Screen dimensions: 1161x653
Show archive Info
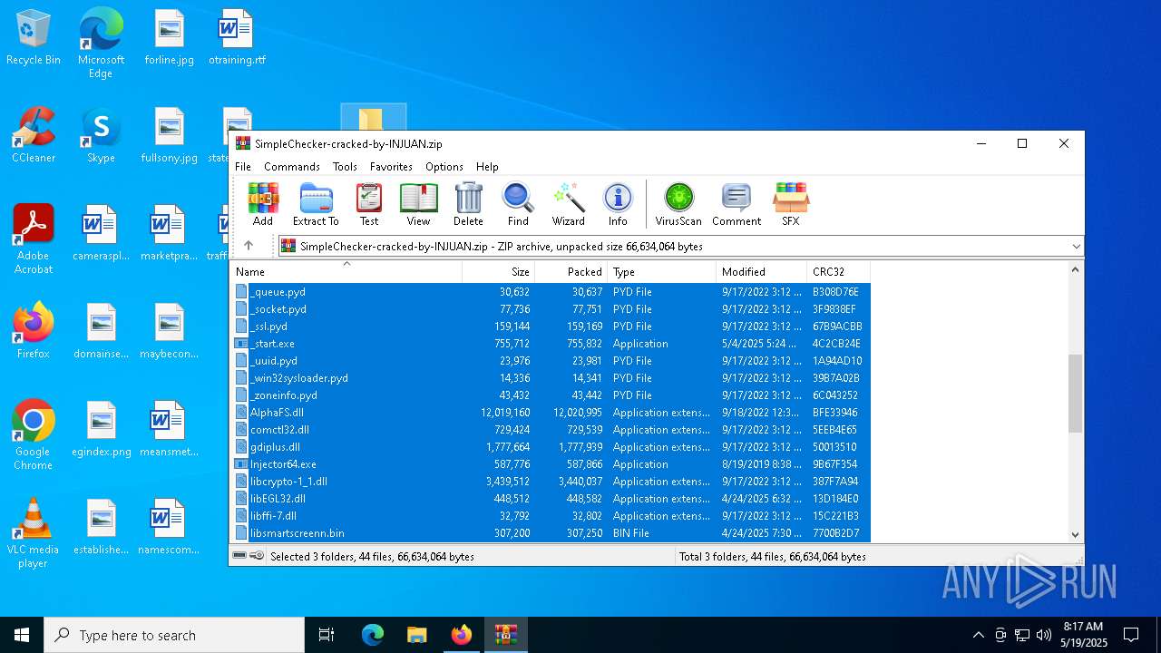(618, 204)
